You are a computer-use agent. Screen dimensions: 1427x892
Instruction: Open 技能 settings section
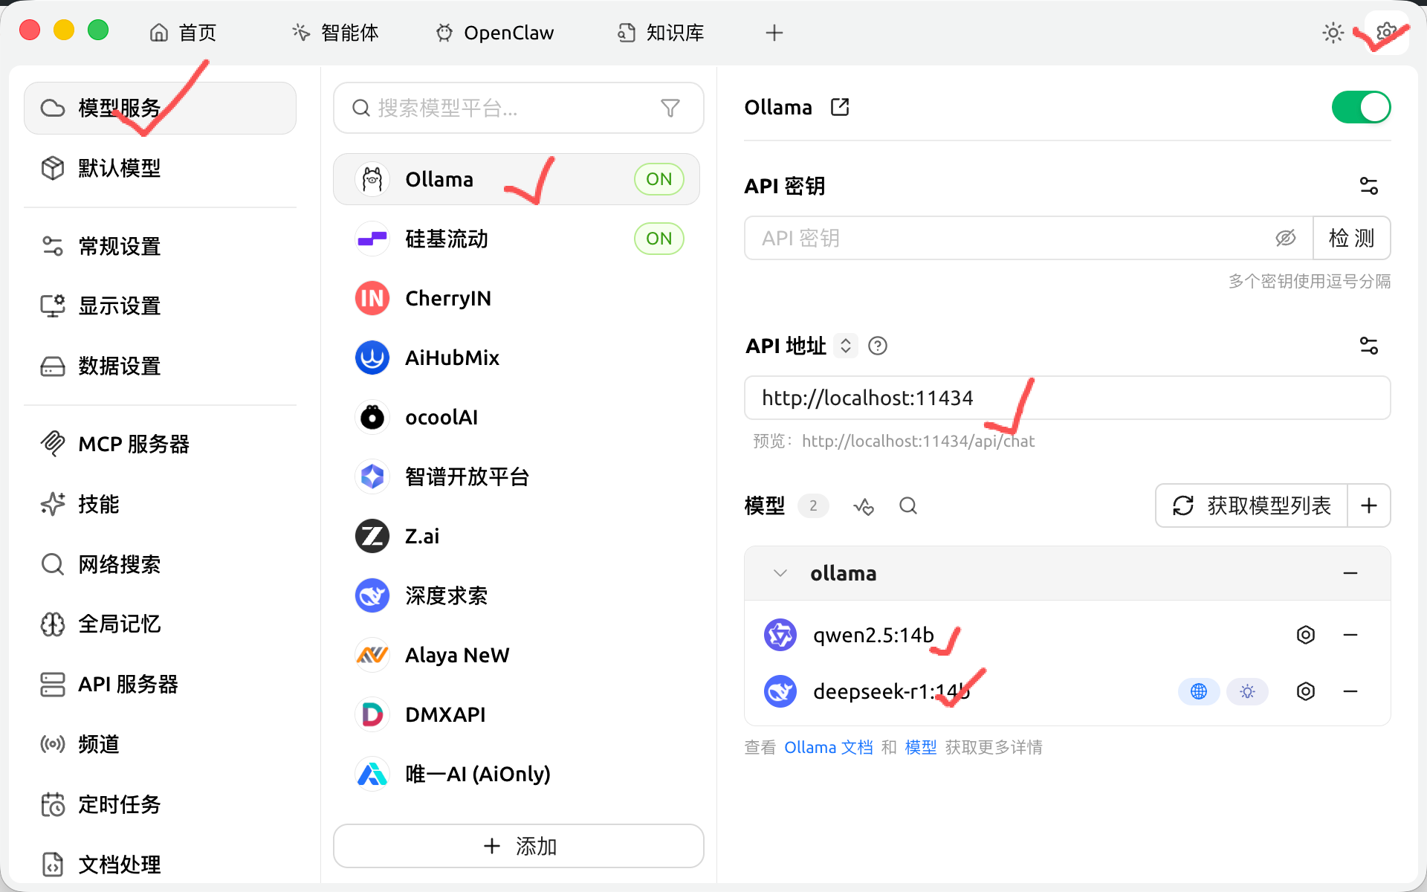[161, 504]
